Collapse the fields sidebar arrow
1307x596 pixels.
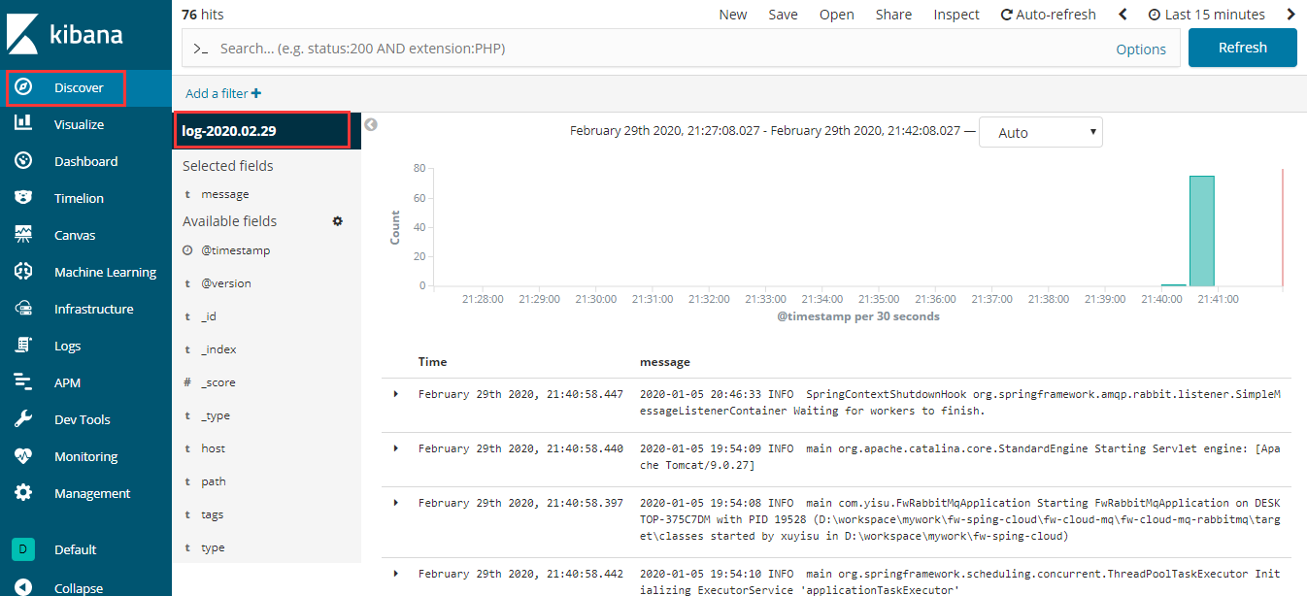(370, 124)
